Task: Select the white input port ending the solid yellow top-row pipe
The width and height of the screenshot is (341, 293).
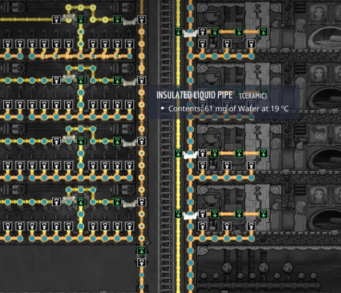Action: [x=57, y=20]
